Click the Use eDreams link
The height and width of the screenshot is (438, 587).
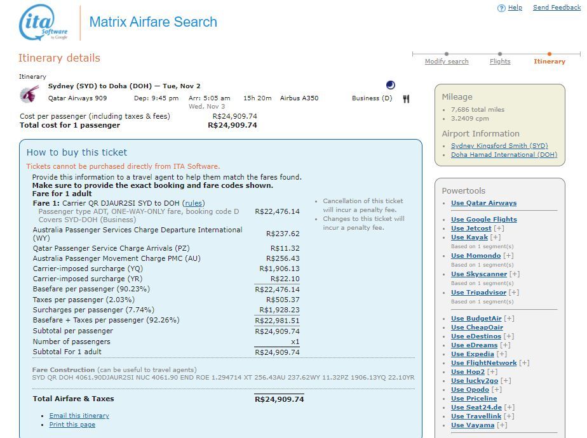click(x=475, y=345)
